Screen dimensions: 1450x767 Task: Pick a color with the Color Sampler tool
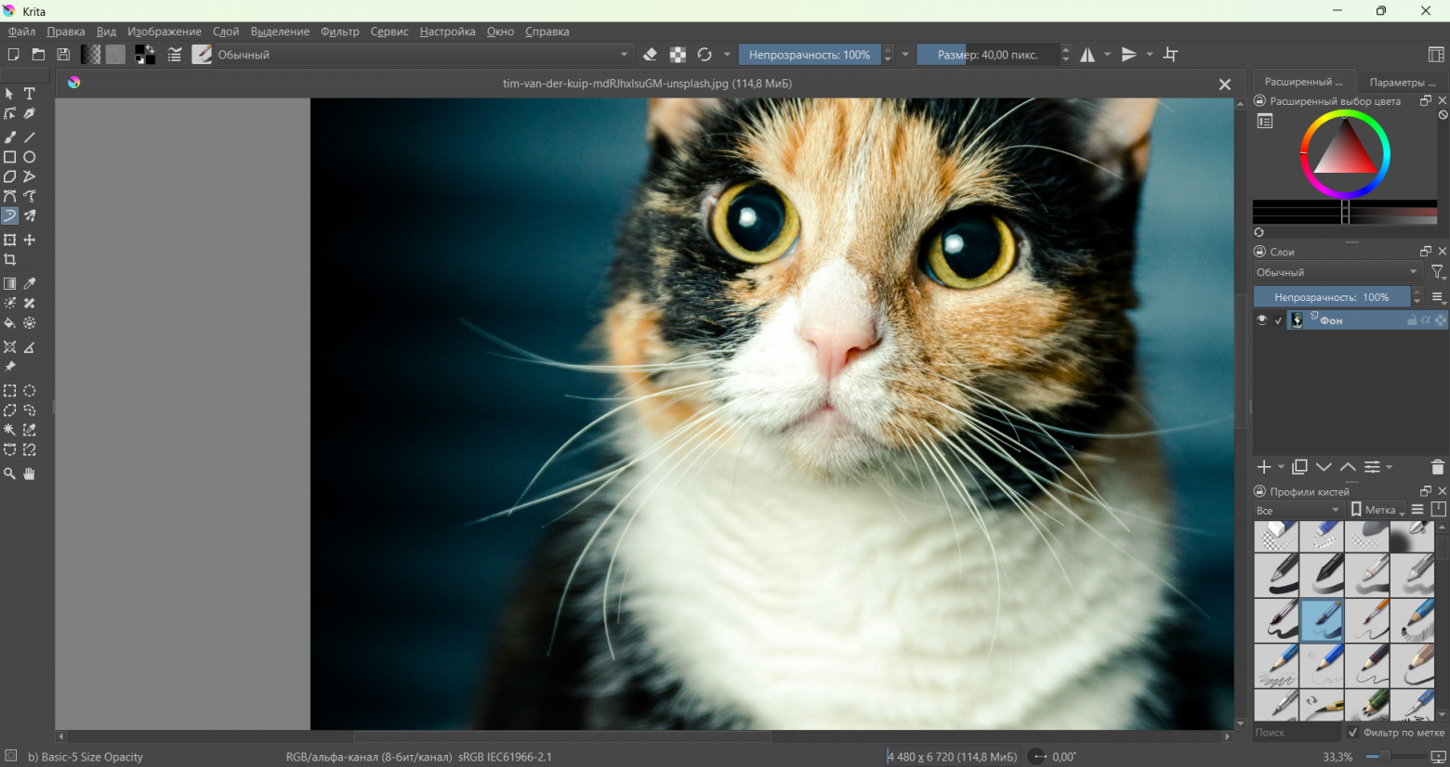[29, 283]
